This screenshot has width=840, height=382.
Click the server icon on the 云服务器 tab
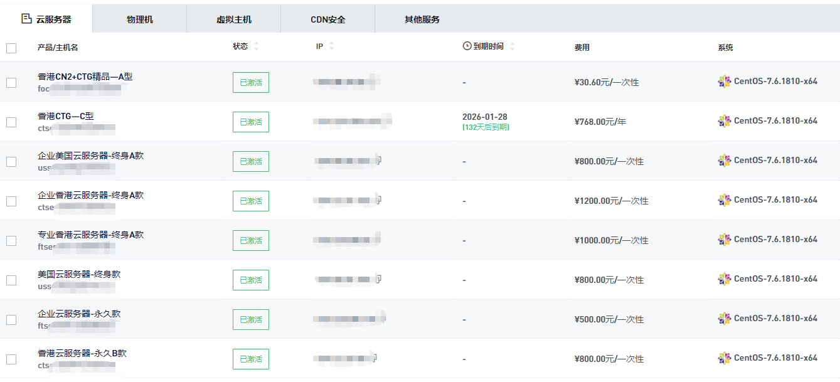pyautogui.click(x=26, y=19)
